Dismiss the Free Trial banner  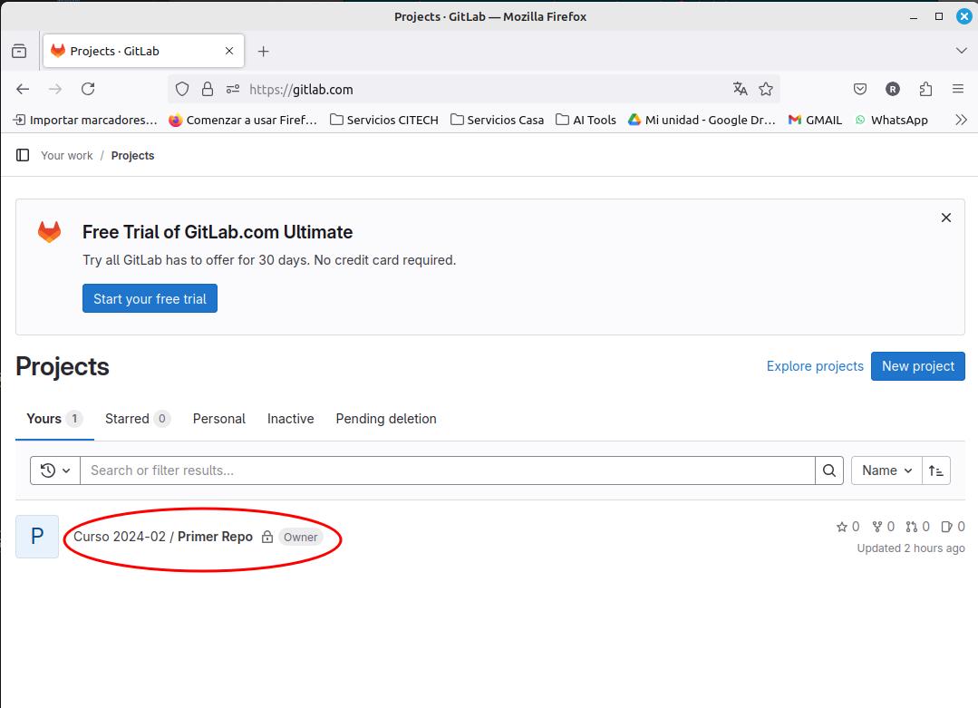tap(945, 218)
